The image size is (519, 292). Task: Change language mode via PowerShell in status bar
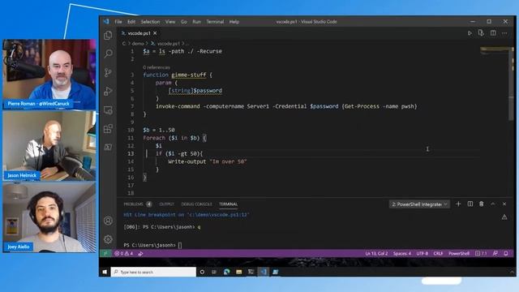pyautogui.click(x=459, y=253)
